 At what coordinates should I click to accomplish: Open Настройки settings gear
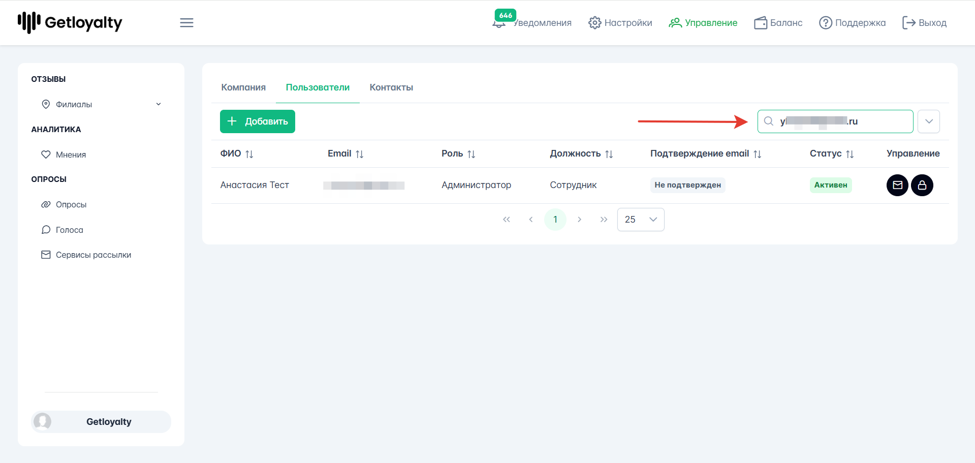coord(620,23)
